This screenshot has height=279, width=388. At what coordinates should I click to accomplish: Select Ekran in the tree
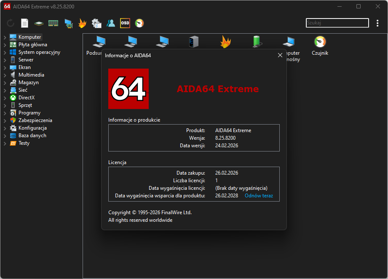click(x=24, y=67)
